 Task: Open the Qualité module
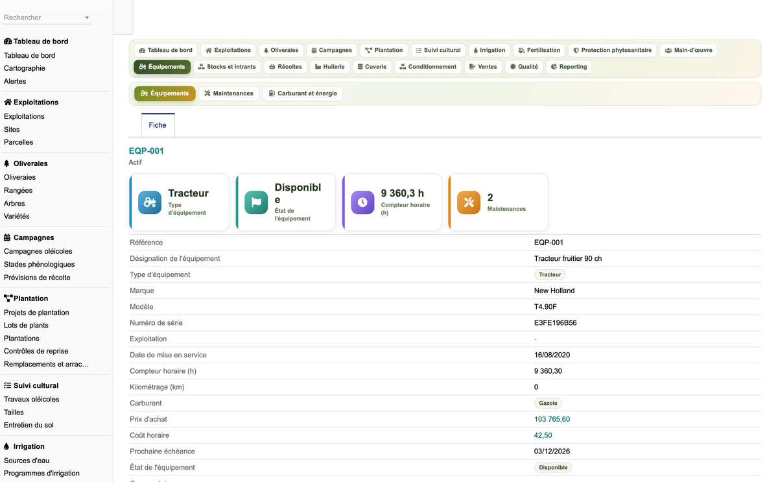[524, 67]
